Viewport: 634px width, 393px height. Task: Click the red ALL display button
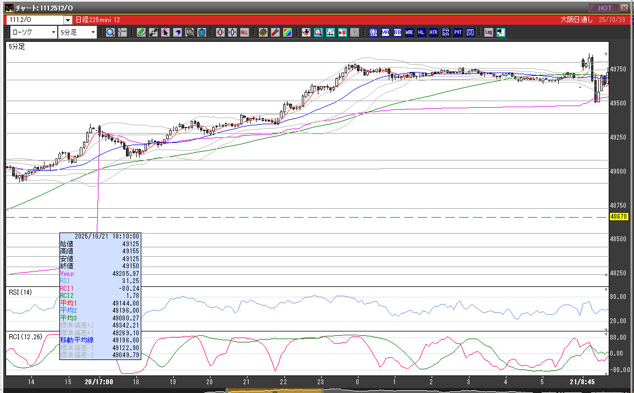pos(244,32)
